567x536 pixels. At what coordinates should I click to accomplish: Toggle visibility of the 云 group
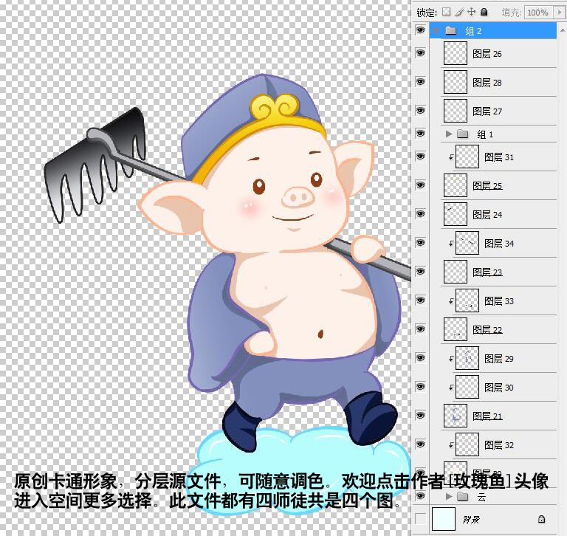(x=420, y=495)
